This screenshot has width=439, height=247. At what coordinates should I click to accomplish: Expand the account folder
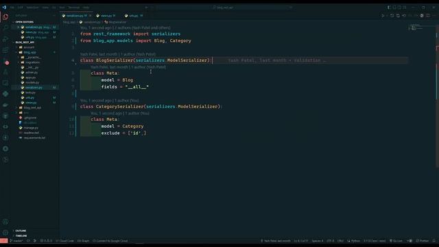[x=29, y=47]
